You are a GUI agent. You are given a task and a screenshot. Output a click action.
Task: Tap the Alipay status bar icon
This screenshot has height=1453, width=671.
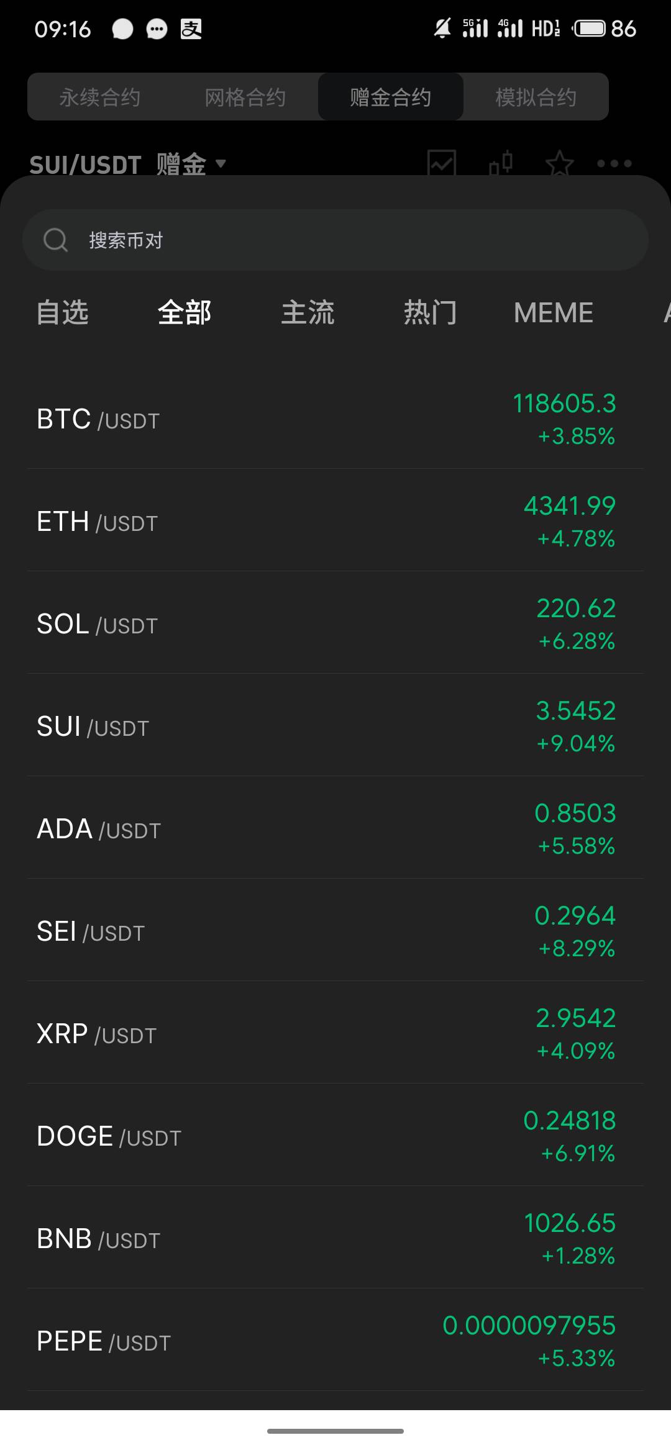pyautogui.click(x=191, y=29)
